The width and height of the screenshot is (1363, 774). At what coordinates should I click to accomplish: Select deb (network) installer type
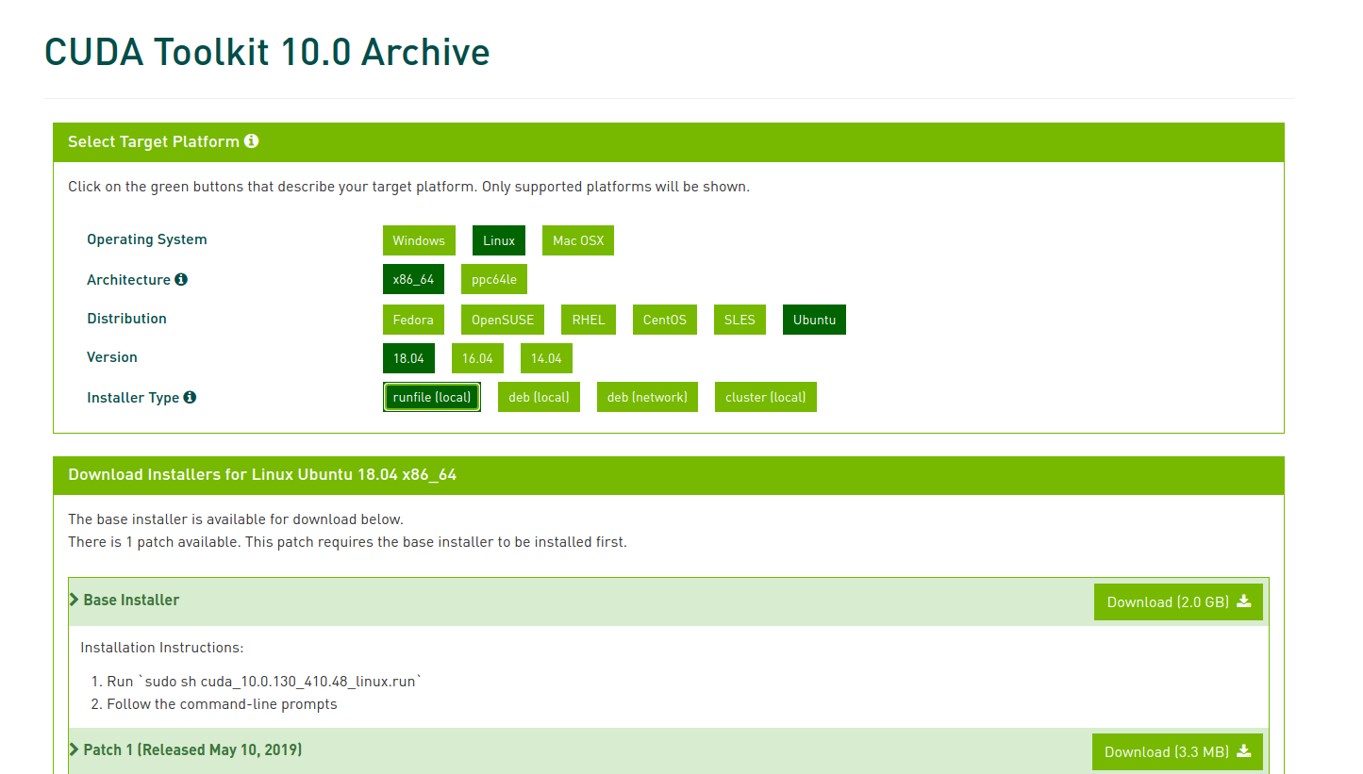point(647,397)
